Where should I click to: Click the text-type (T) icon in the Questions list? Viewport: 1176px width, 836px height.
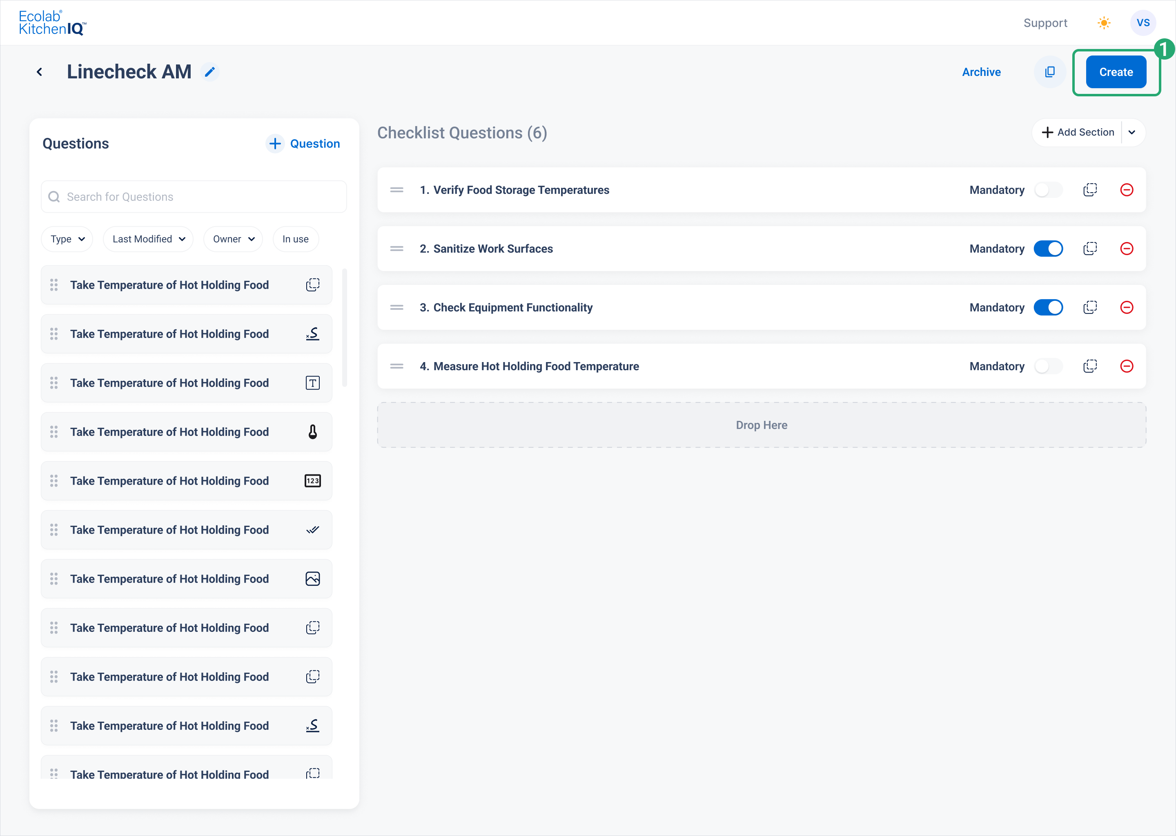pos(312,383)
